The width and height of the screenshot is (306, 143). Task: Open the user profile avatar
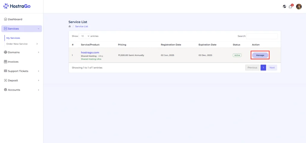(x=299, y=7)
